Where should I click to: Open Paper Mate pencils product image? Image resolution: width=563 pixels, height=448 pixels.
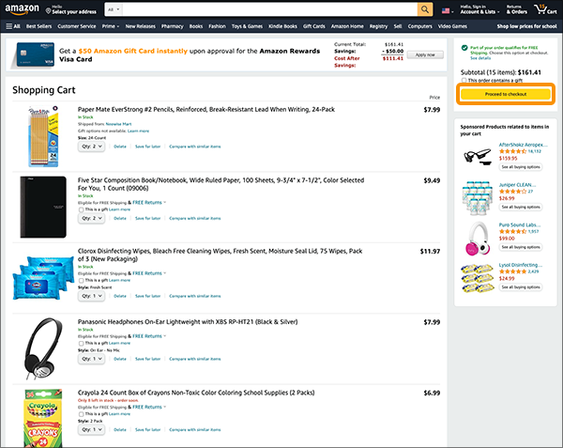point(43,136)
